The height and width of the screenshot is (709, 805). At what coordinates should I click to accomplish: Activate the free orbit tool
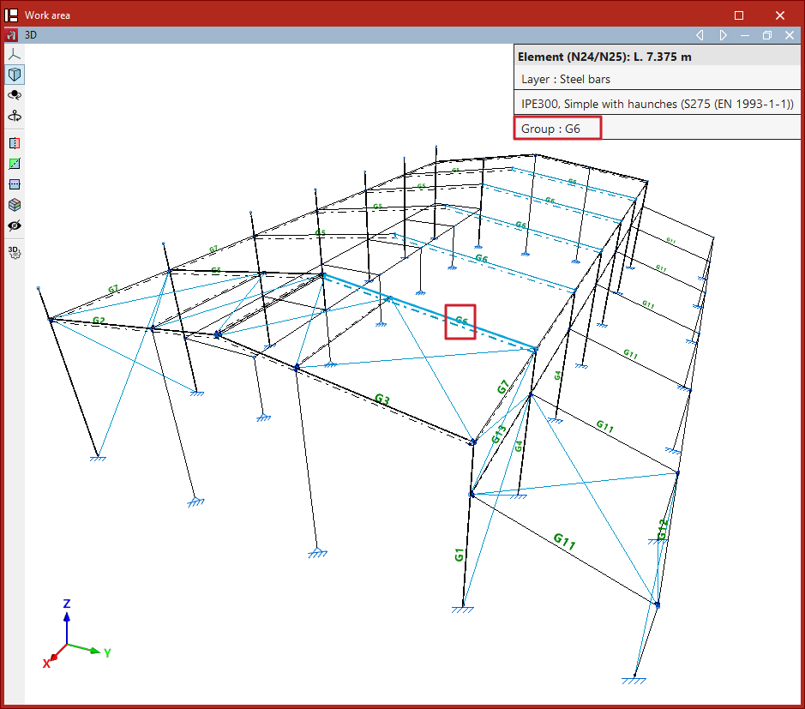click(15, 95)
